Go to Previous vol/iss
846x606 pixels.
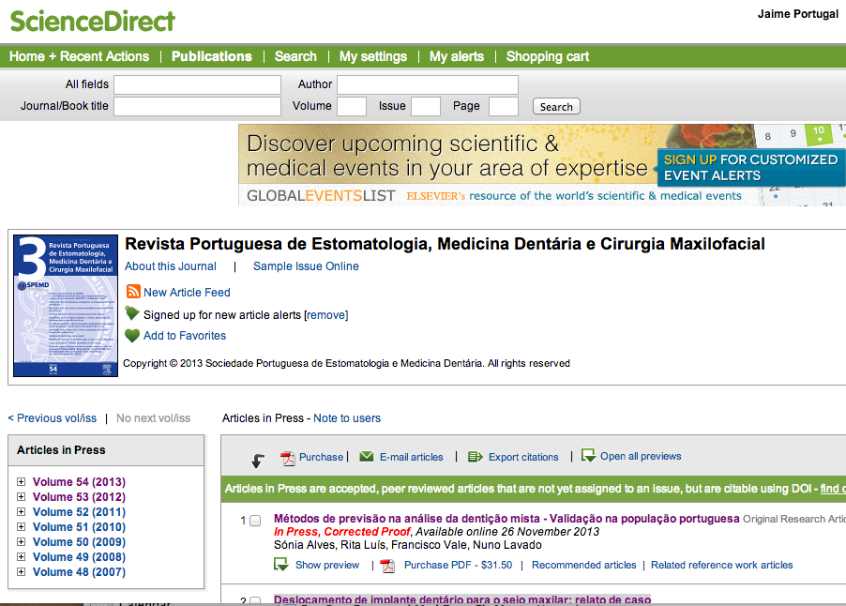[x=53, y=418]
